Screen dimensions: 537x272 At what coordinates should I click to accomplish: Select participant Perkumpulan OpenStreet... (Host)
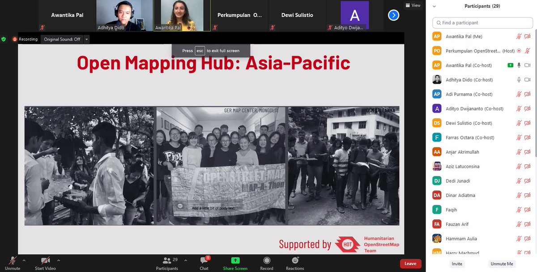(x=482, y=51)
